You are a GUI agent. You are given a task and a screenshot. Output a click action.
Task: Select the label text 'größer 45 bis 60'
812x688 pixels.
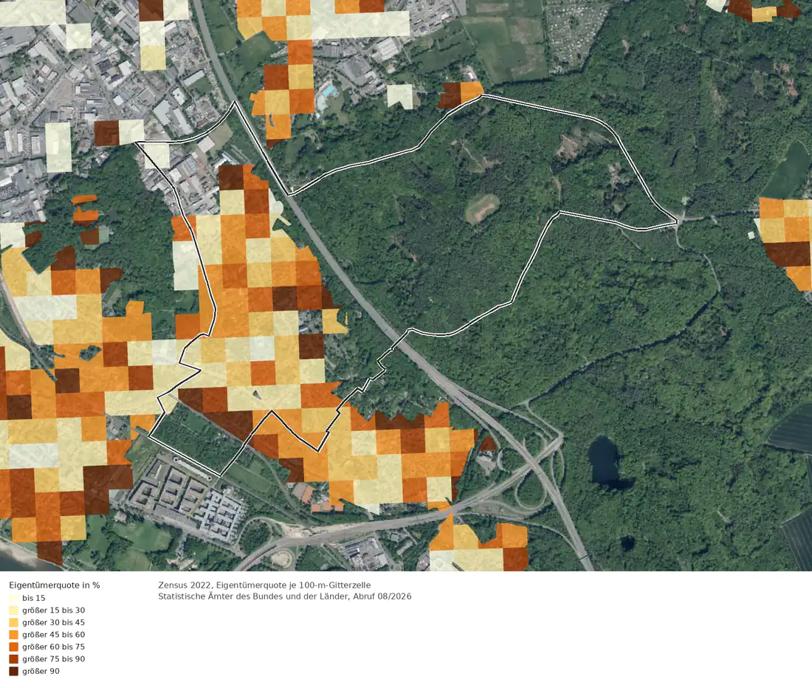pos(53,635)
